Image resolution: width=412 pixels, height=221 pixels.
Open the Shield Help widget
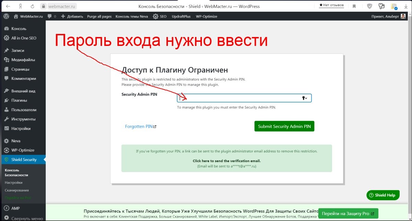point(382,195)
